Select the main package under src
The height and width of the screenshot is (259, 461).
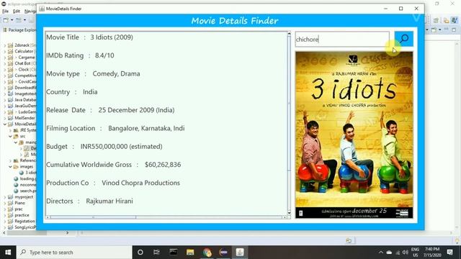[30, 142]
